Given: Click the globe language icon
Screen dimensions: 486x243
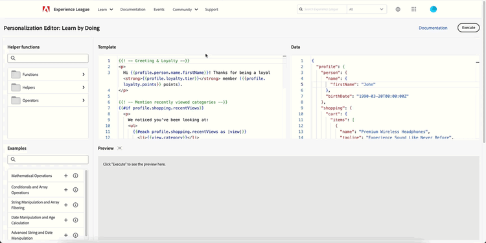Looking at the screenshot, I should point(398,9).
